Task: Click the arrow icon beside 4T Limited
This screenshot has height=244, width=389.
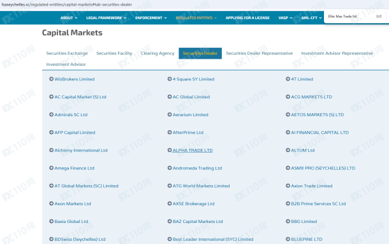Action: point(288,79)
